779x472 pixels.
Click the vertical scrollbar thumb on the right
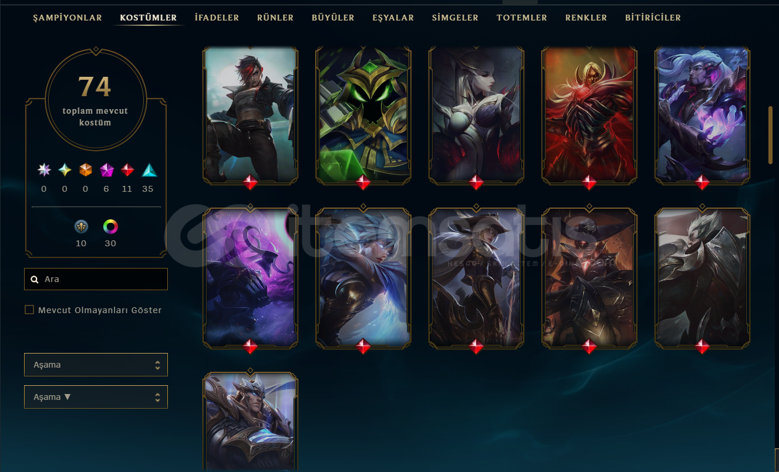(x=771, y=135)
